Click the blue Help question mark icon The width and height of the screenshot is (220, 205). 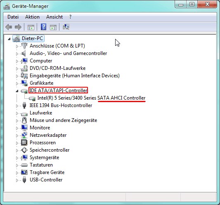(43, 27)
